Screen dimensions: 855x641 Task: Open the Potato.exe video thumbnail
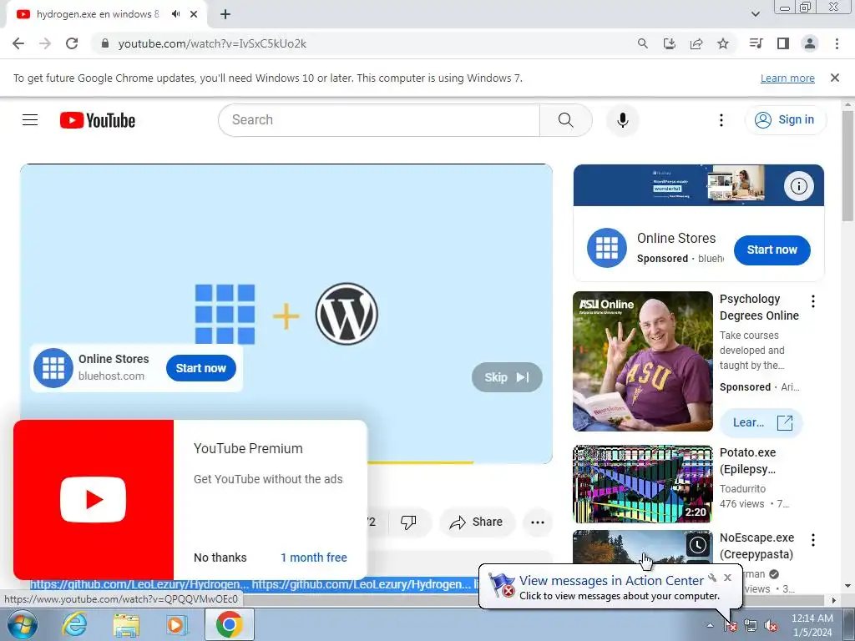pos(642,484)
